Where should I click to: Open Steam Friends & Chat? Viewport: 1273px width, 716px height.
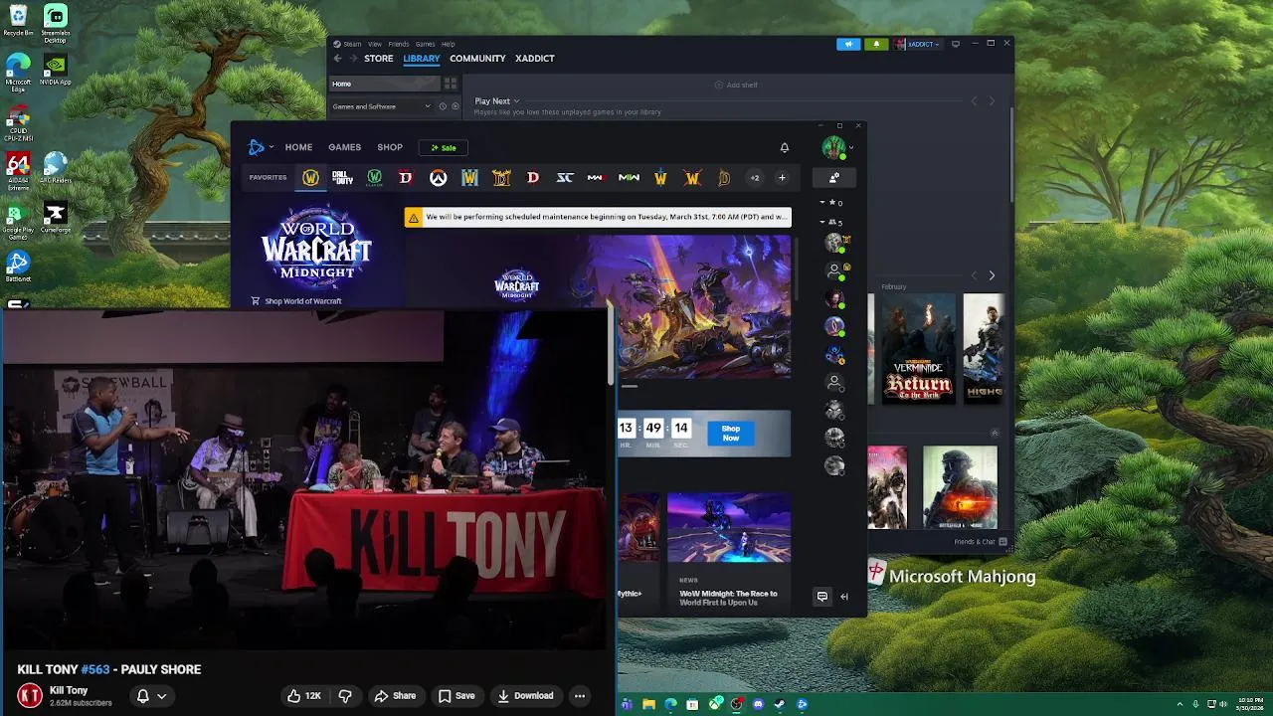(x=981, y=542)
